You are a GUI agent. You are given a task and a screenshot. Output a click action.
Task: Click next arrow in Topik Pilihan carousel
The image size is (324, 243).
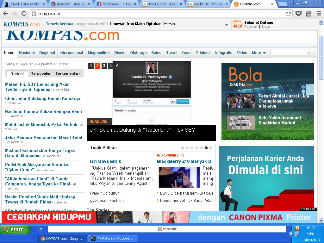[211, 148]
